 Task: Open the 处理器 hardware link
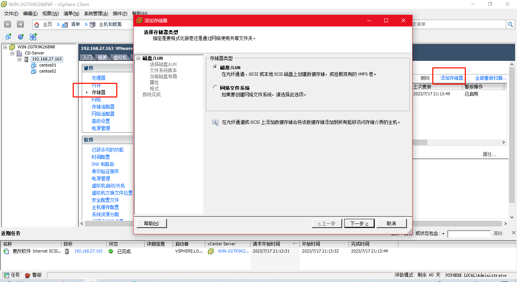click(98, 78)
